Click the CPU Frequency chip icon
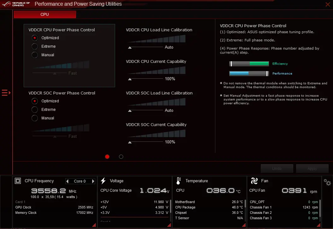Screen dimensions: 333x229 coord(18,181)
